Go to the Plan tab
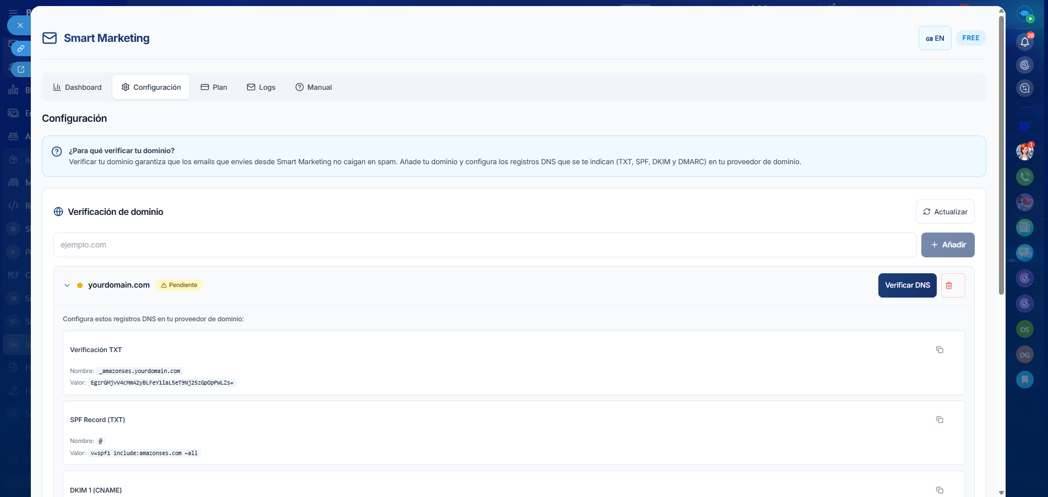Viewport: 1048px width, 497px height. pyautogui.click(x=214, y=87)
